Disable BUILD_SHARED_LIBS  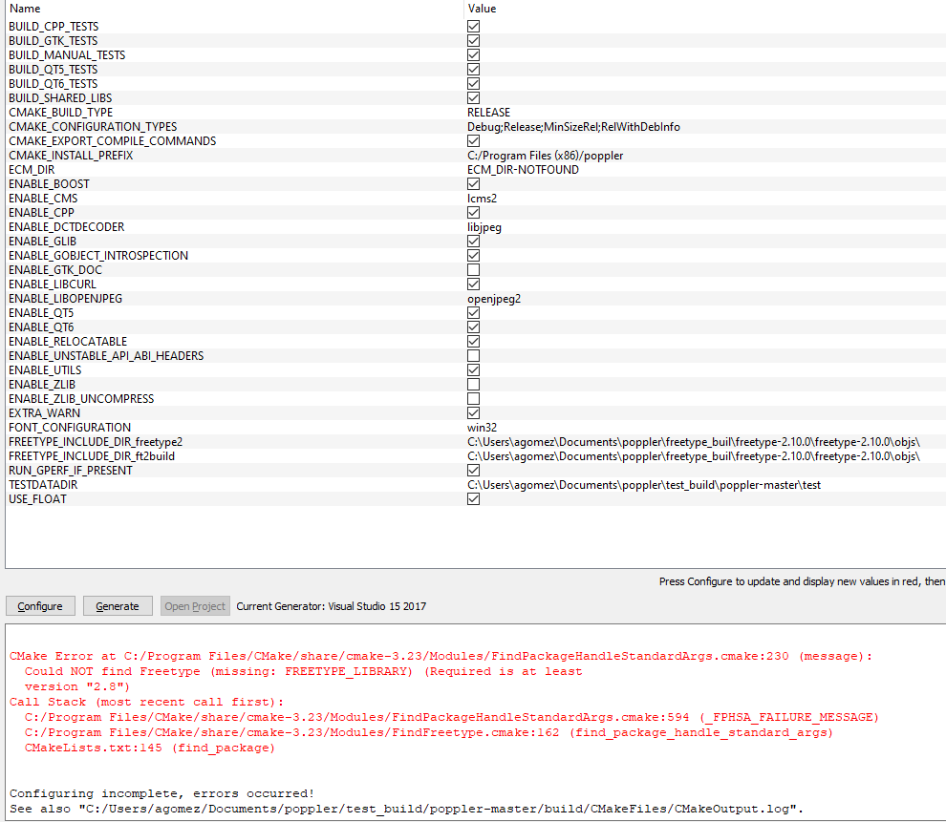coord(473,97)
